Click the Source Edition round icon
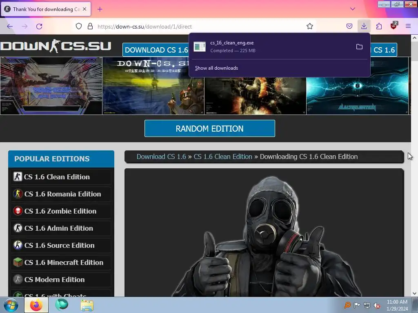The height and width of the screenshot is (313, 418). tap(18, 245)
